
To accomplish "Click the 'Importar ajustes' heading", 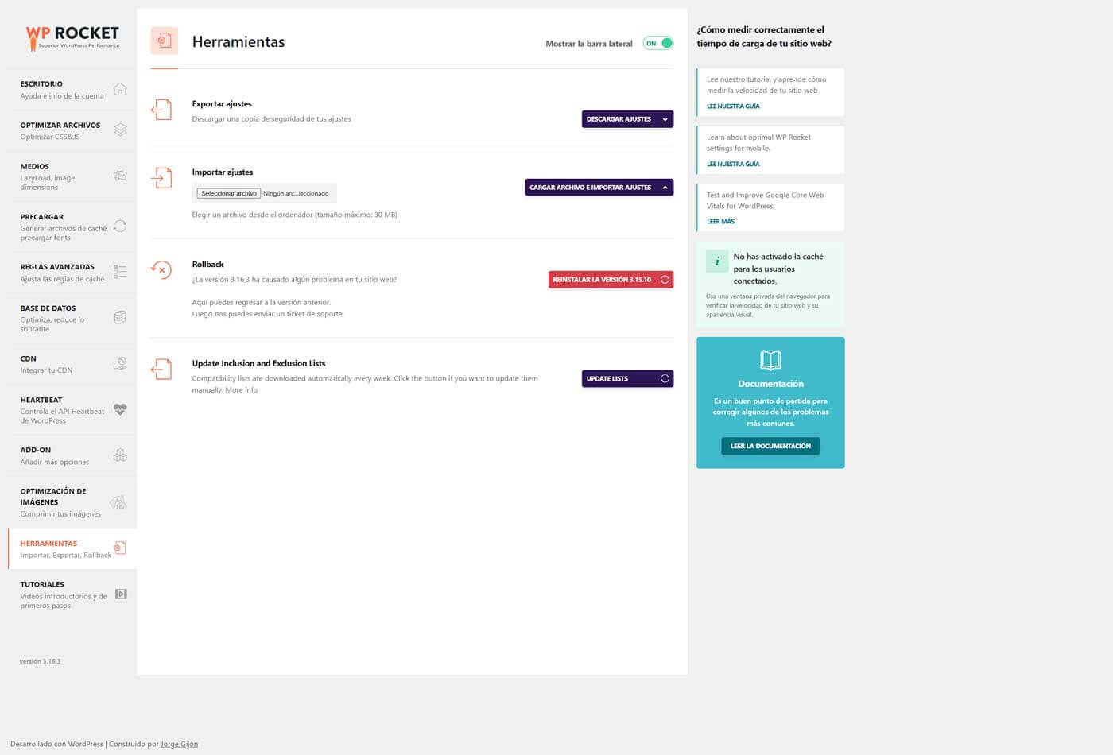I will (223, 172).
